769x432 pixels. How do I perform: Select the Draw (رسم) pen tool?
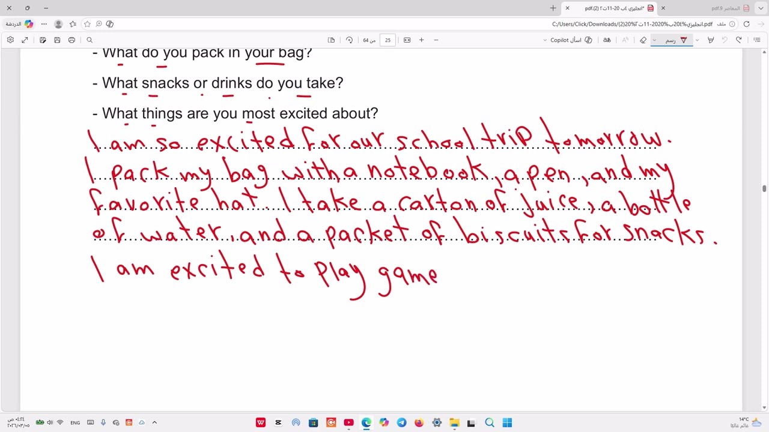[x=676, y=40]
